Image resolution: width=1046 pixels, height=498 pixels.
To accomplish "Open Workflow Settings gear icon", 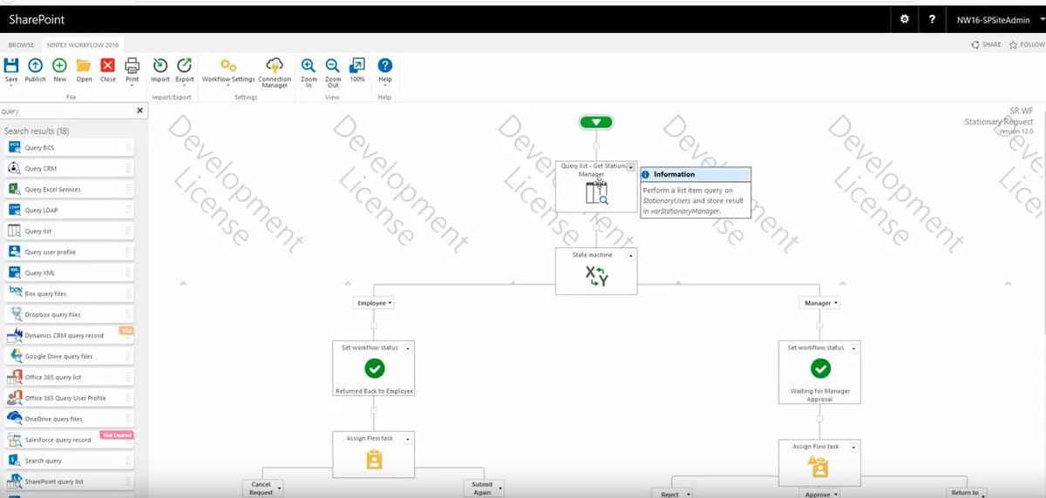I will click(228, 65).
